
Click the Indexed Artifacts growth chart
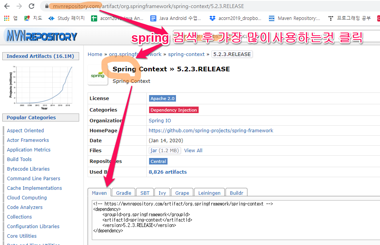pyautogui.click(x=40, y=87)
